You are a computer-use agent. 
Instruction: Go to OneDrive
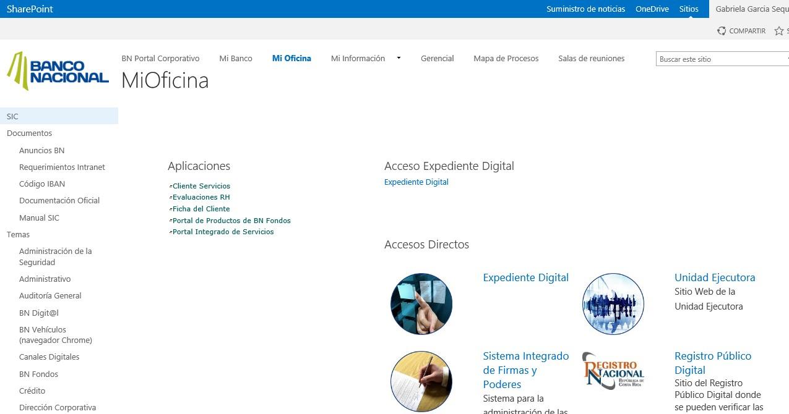652,9
